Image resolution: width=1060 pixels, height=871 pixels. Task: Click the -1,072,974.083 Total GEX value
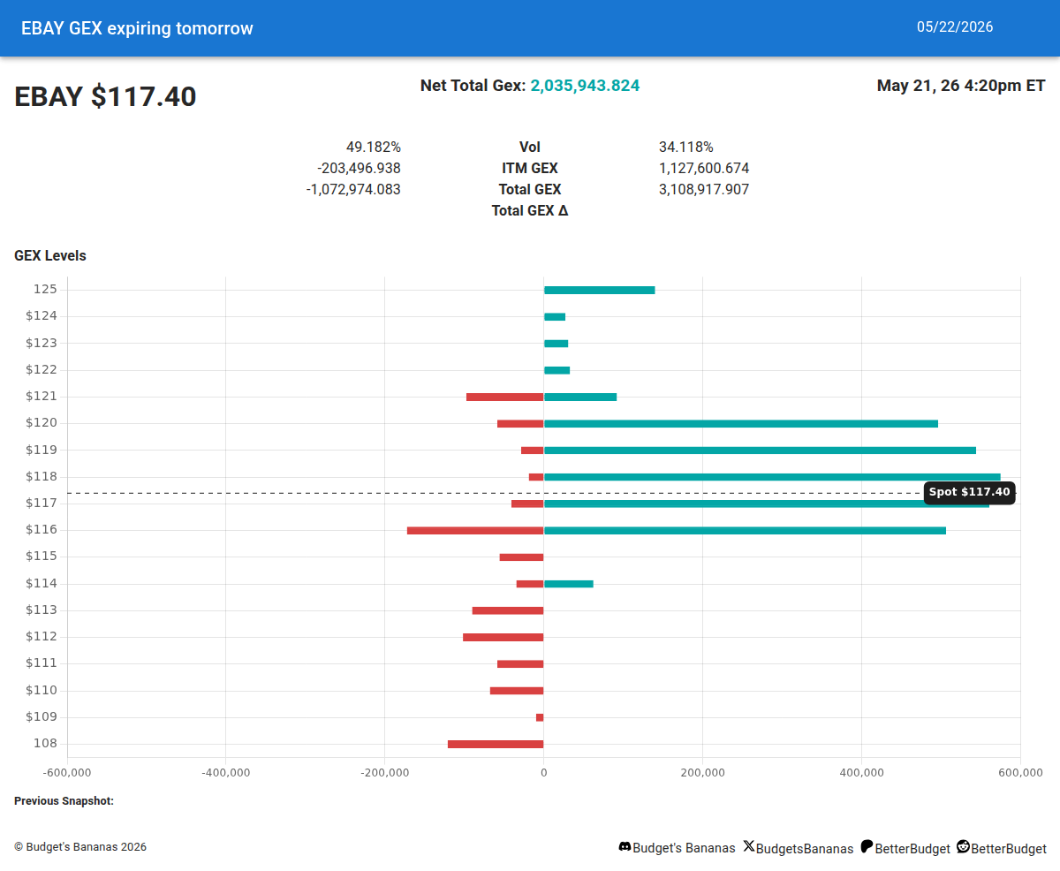[x=353, y=190]
